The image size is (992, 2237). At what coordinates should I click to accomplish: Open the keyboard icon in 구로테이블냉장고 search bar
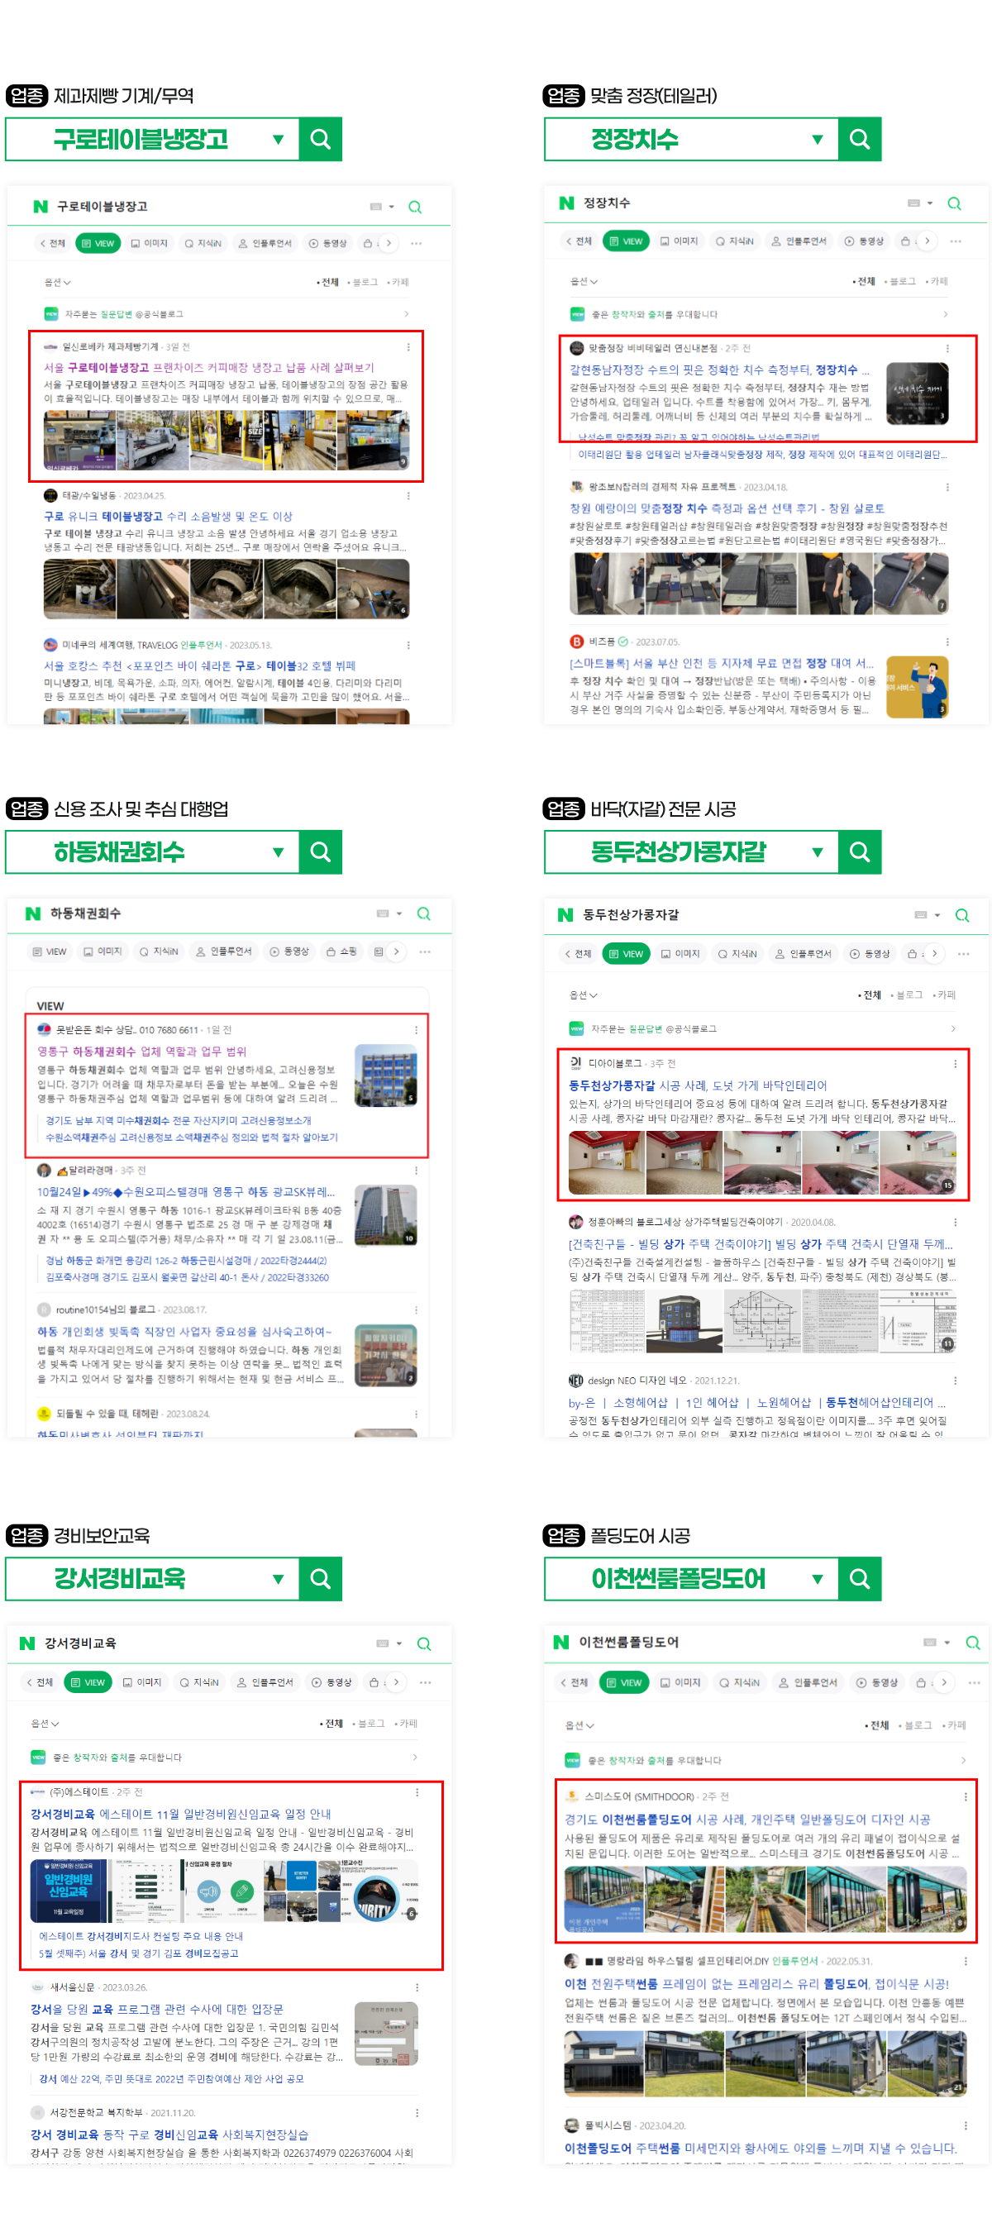click(376, 207)
